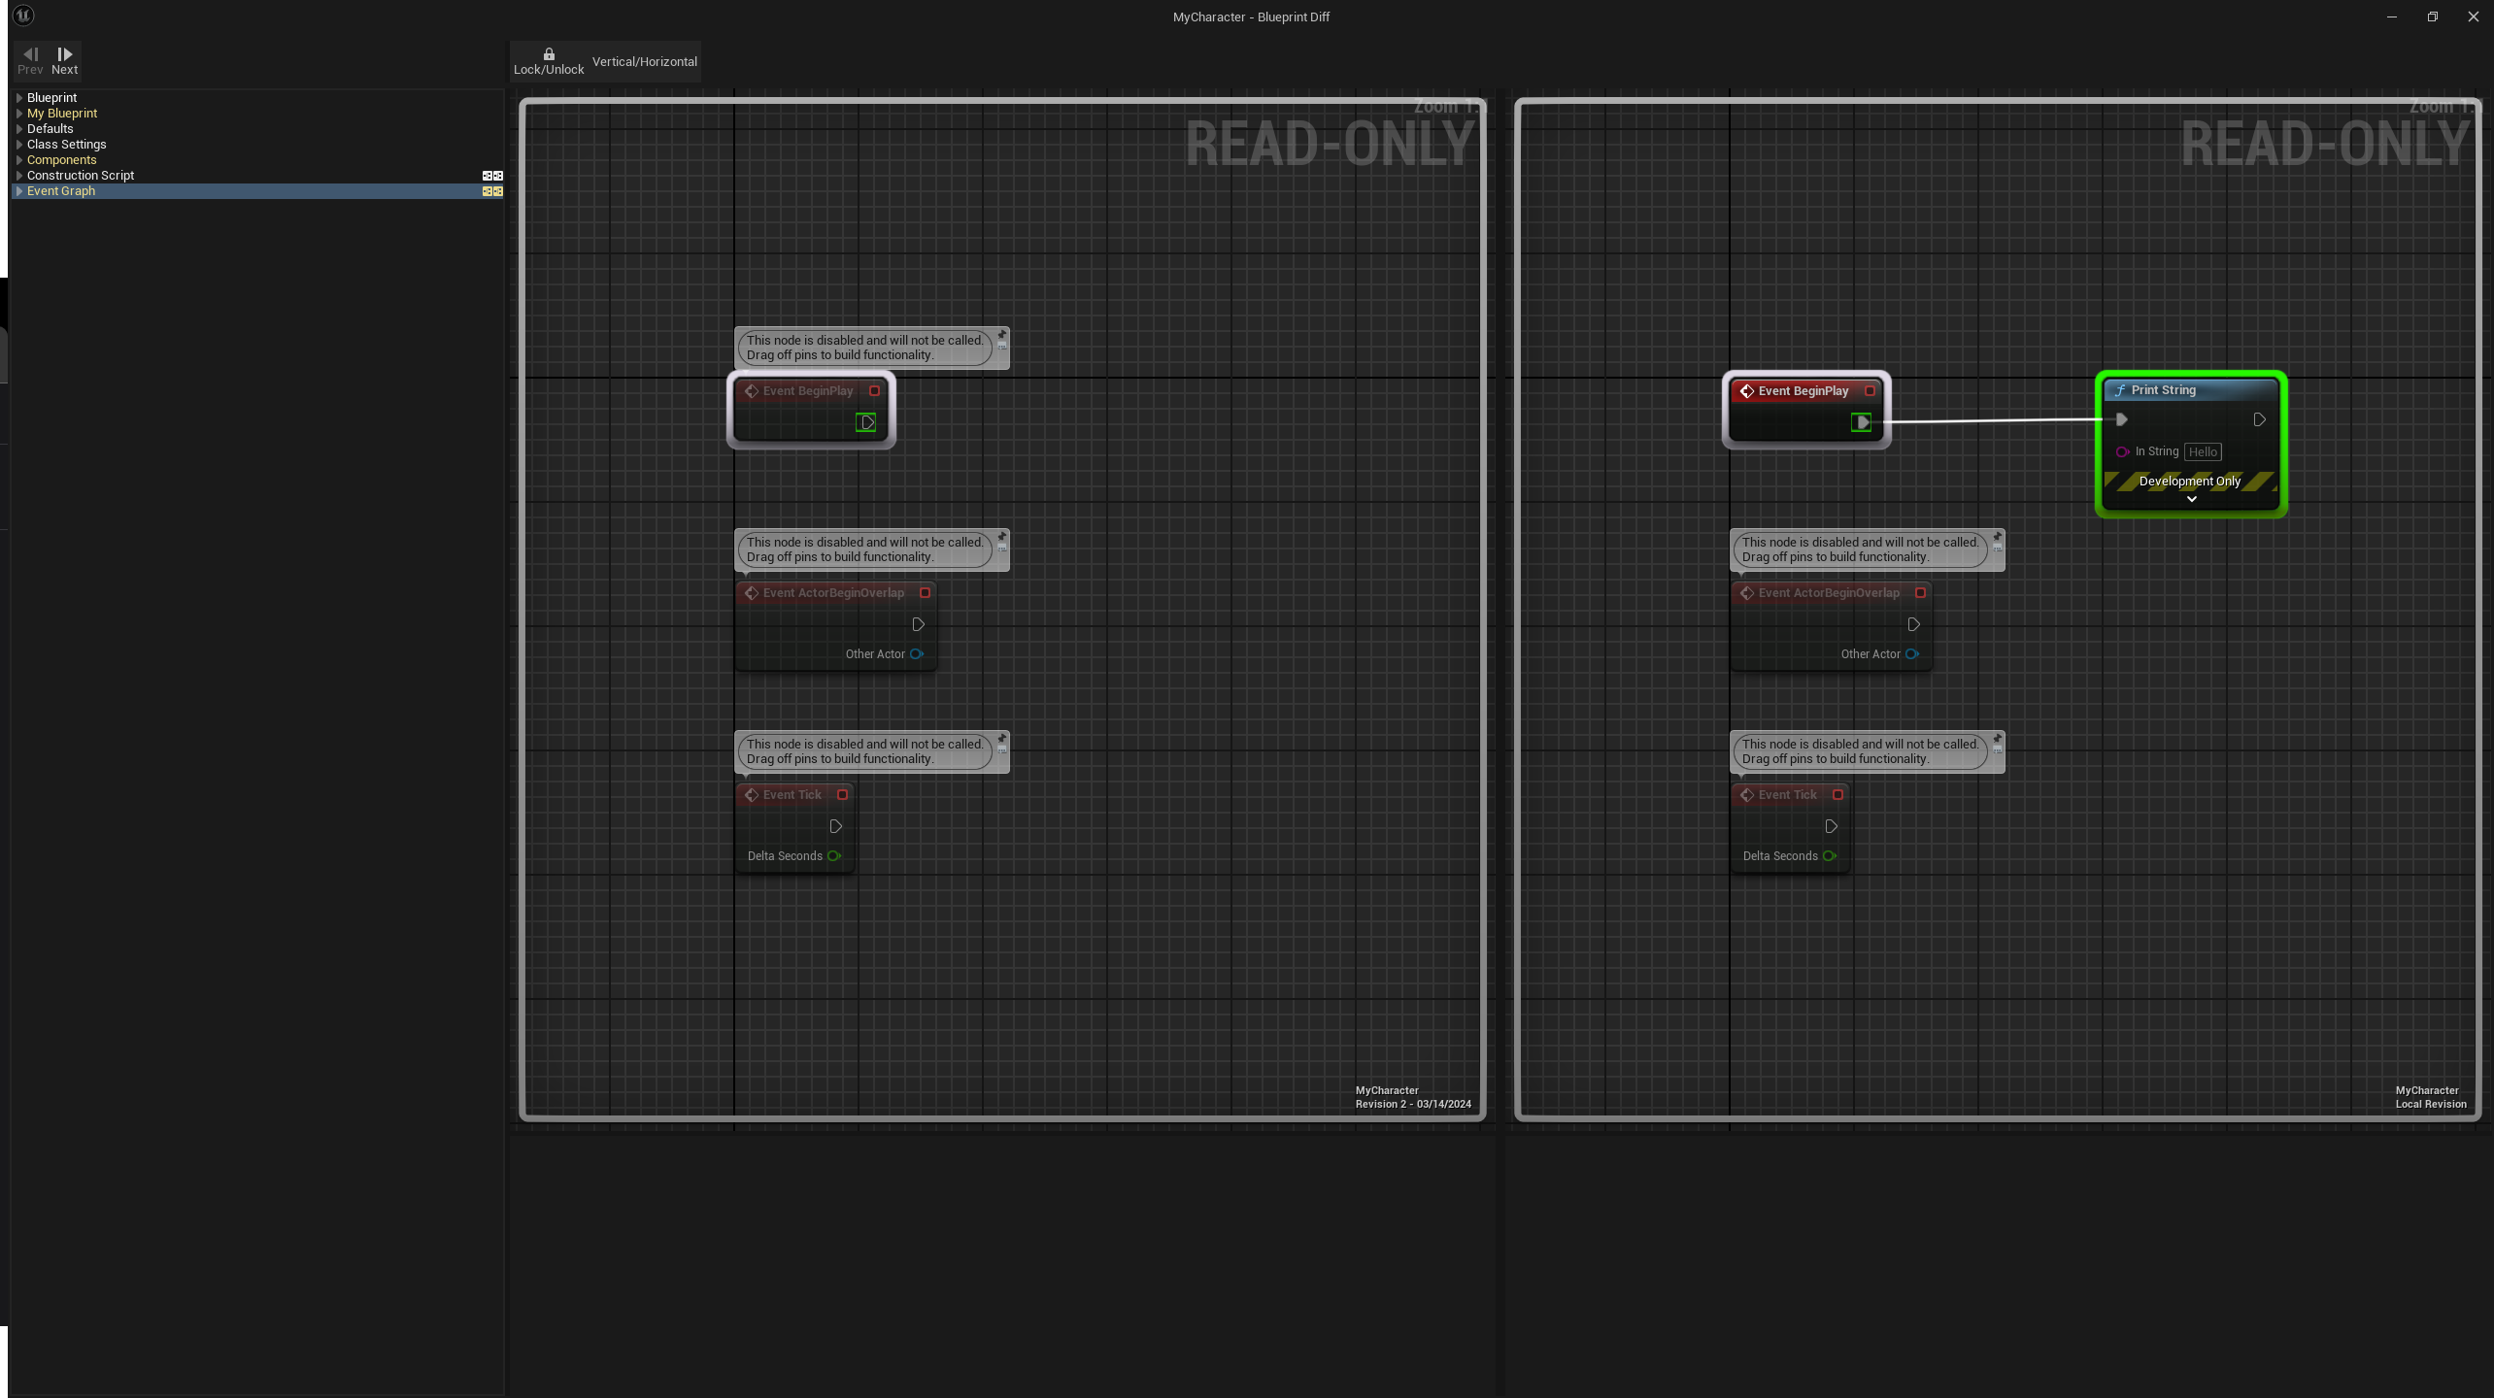Click the In String 'Hello' value field
This screenshot has height=1398, width=2494.
point(2203,451)
